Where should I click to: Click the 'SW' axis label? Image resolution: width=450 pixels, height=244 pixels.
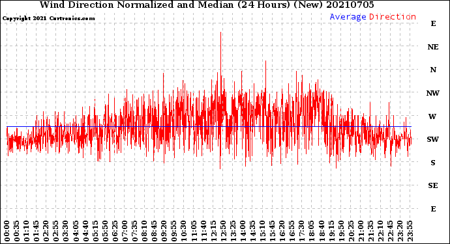433,139
